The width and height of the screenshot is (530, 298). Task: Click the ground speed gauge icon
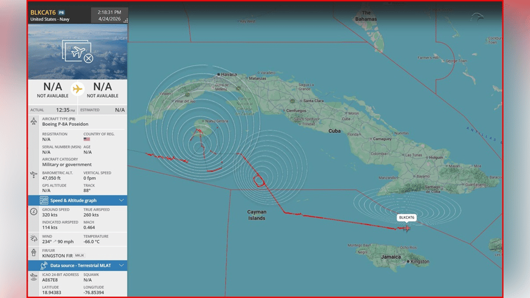(x=34, y=211)
